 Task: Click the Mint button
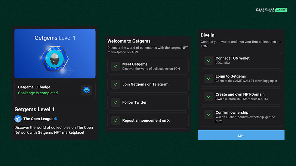(241, 135)
